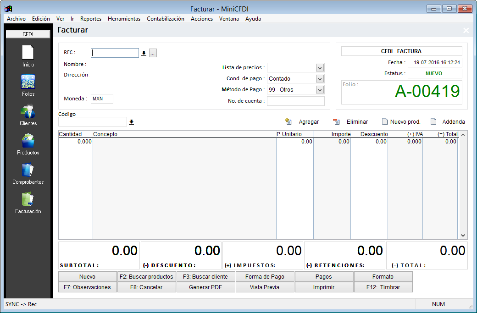
Task: Click the Moneda MXN field
Action: pyautogui.click(x=102, y=99)
